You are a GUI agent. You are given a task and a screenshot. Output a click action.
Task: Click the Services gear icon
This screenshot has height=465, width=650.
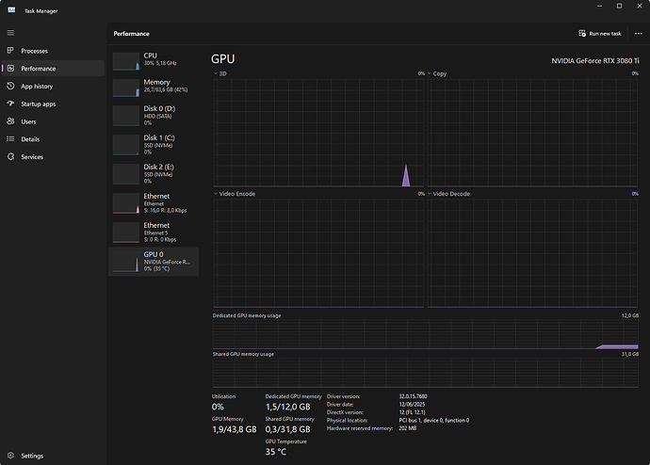(10, 156)
